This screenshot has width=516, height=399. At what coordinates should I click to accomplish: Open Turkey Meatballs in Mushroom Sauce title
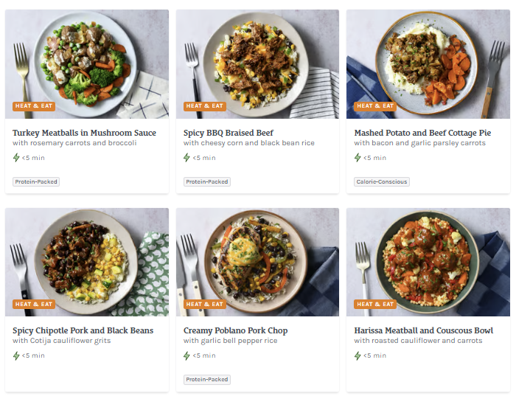coord(84,133)
